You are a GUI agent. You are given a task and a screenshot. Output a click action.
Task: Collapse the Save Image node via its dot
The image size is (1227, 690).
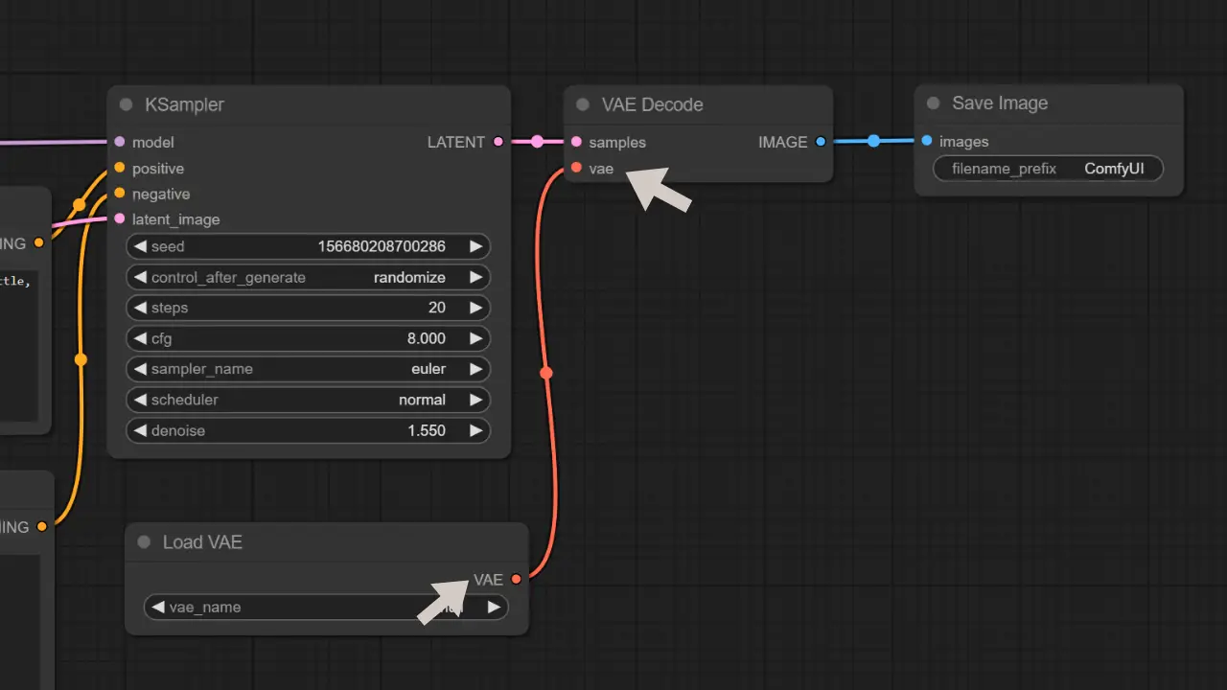click(x=933, y=103)
